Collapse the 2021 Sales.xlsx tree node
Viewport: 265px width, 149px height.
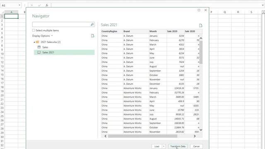tap(34, 42)
